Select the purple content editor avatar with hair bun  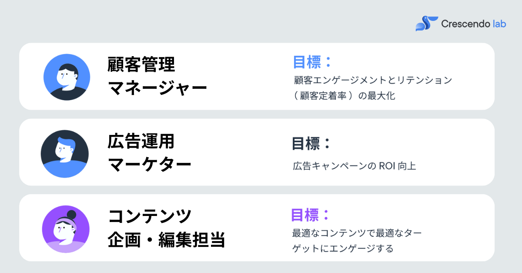tap(66, 229)
